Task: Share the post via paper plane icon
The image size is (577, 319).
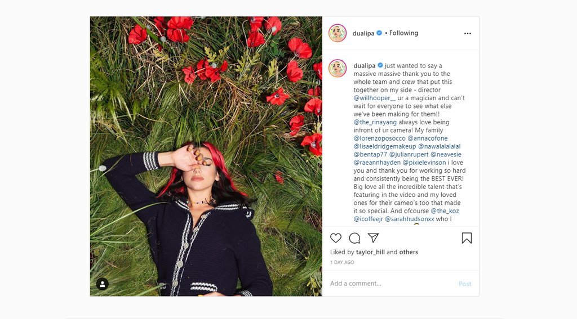Action: [x=373, y=238]
